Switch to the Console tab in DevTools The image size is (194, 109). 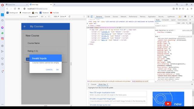(x=107, y=17)
